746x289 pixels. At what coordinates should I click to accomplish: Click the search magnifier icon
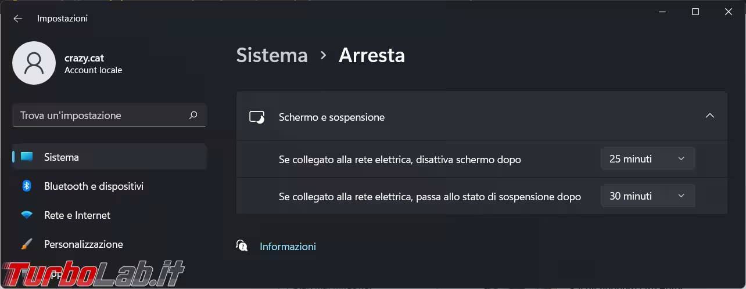tap(193, 115)
